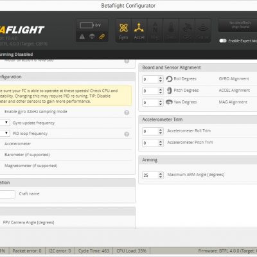This screenshot has height=257, width=257.
Task: Click the failsafe parachute icon
Action: 92,37
